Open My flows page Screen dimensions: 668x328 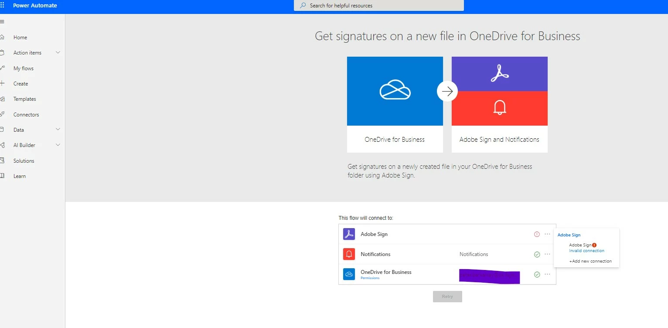pyautogui.click(x=24, y=68)
